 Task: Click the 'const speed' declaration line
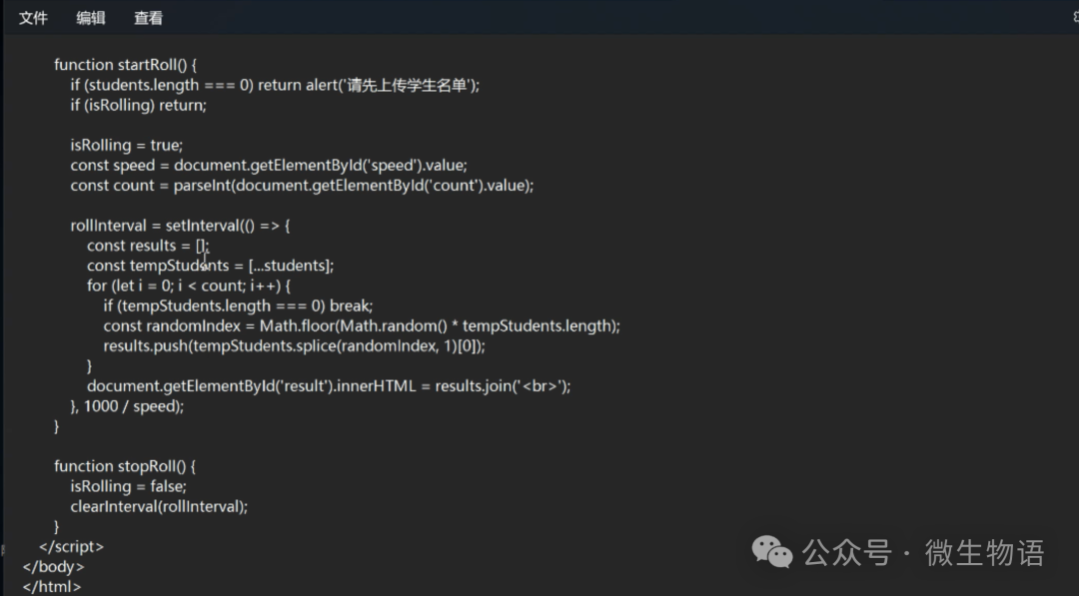coord(269,165)
